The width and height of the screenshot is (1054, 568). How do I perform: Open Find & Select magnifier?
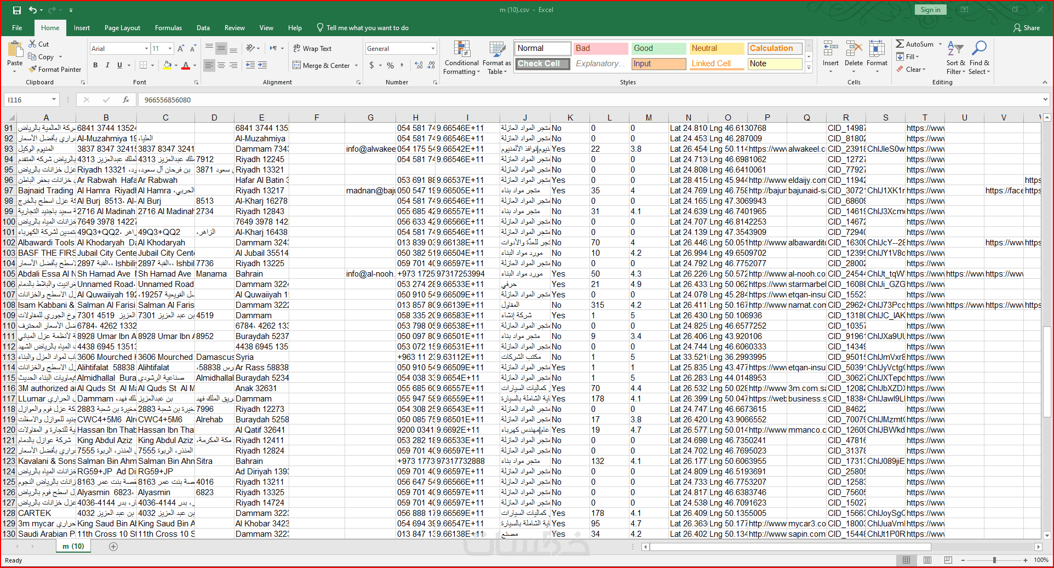[979, 58]
